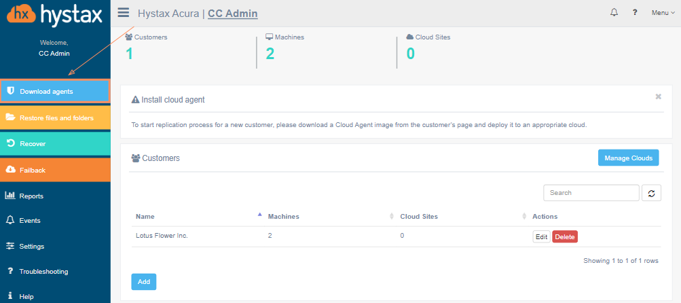Click the Cloud Sites count of 0
Image resolution: width=681 pixels, height=303 pixels.
[410, 54]
